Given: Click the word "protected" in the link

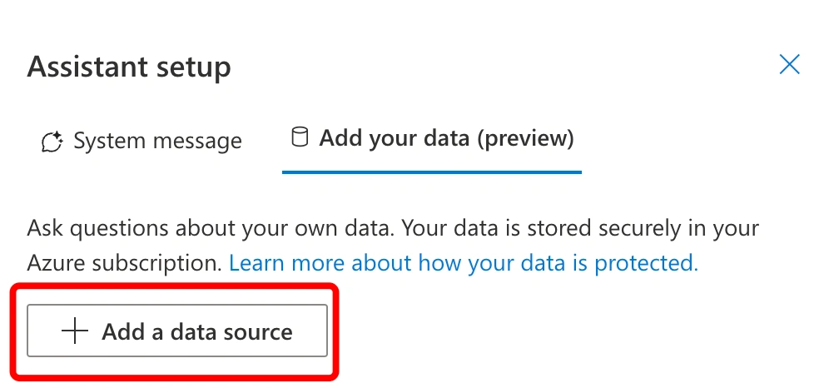Looking at the screenshot, I should coord(646,262).
